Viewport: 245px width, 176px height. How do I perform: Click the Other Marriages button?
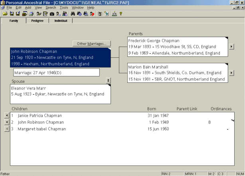92,43
